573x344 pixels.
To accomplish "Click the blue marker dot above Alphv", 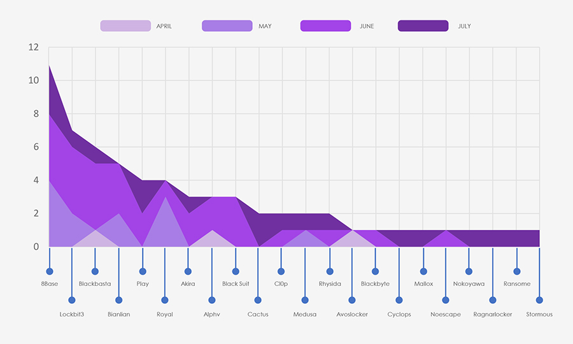I will tap(212, 300).
